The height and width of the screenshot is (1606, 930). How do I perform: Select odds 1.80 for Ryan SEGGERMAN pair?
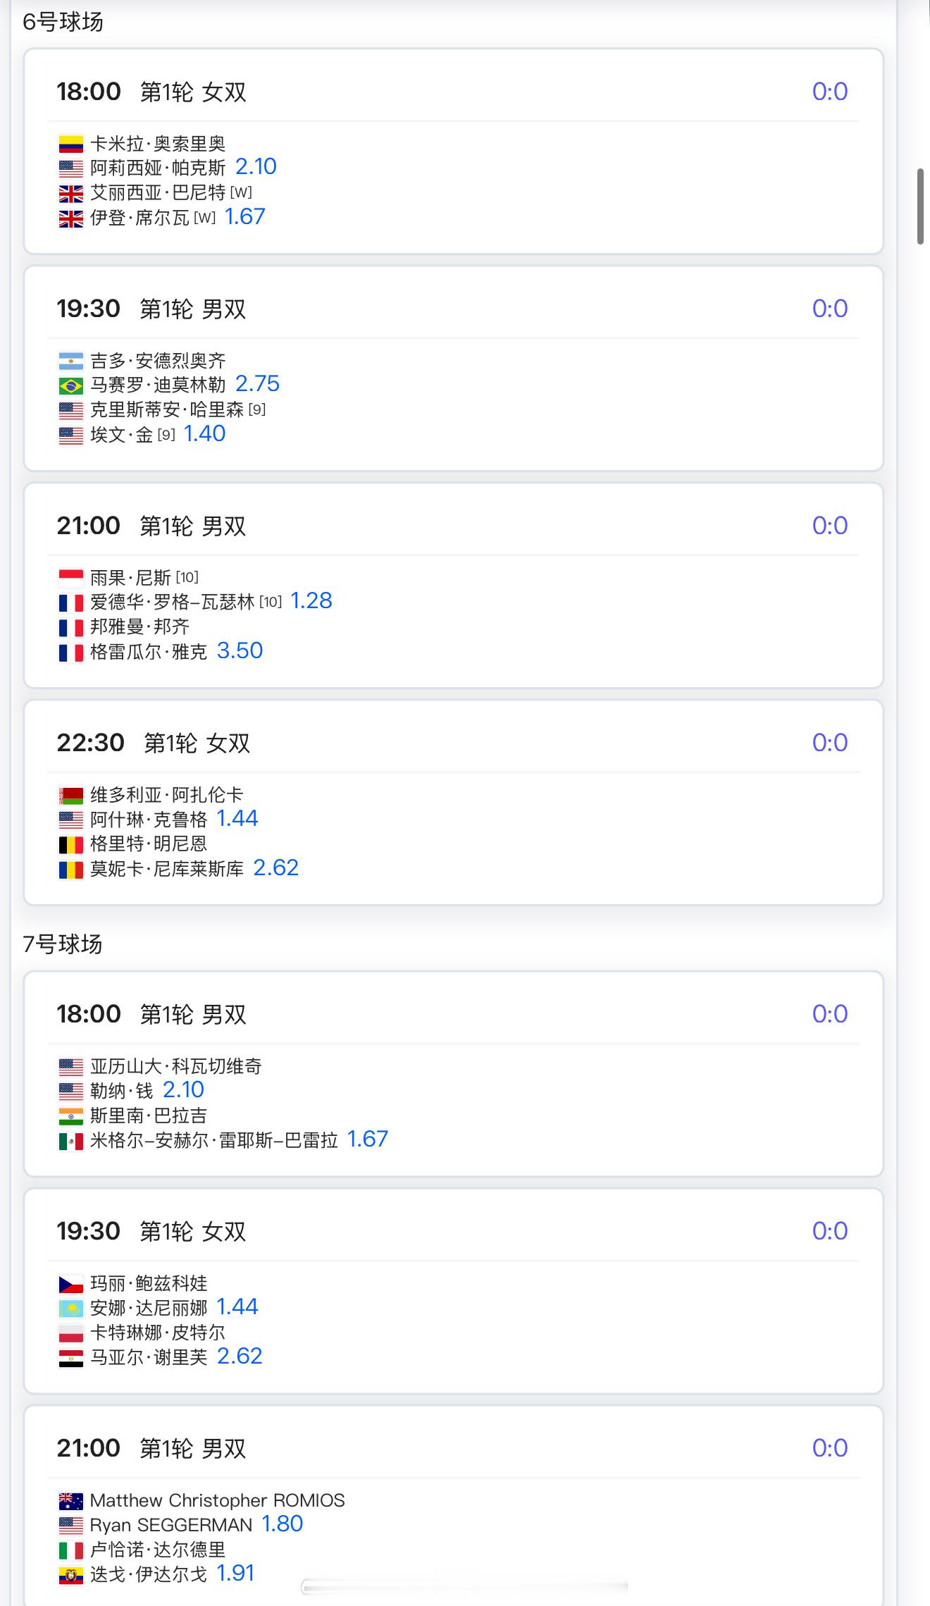(x=283, y=1524)
